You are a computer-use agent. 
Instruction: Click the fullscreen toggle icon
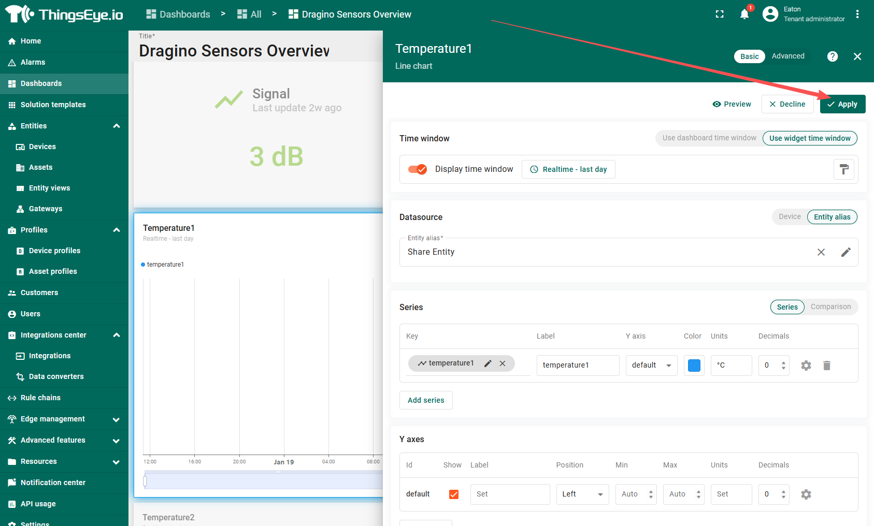(720, 14)
